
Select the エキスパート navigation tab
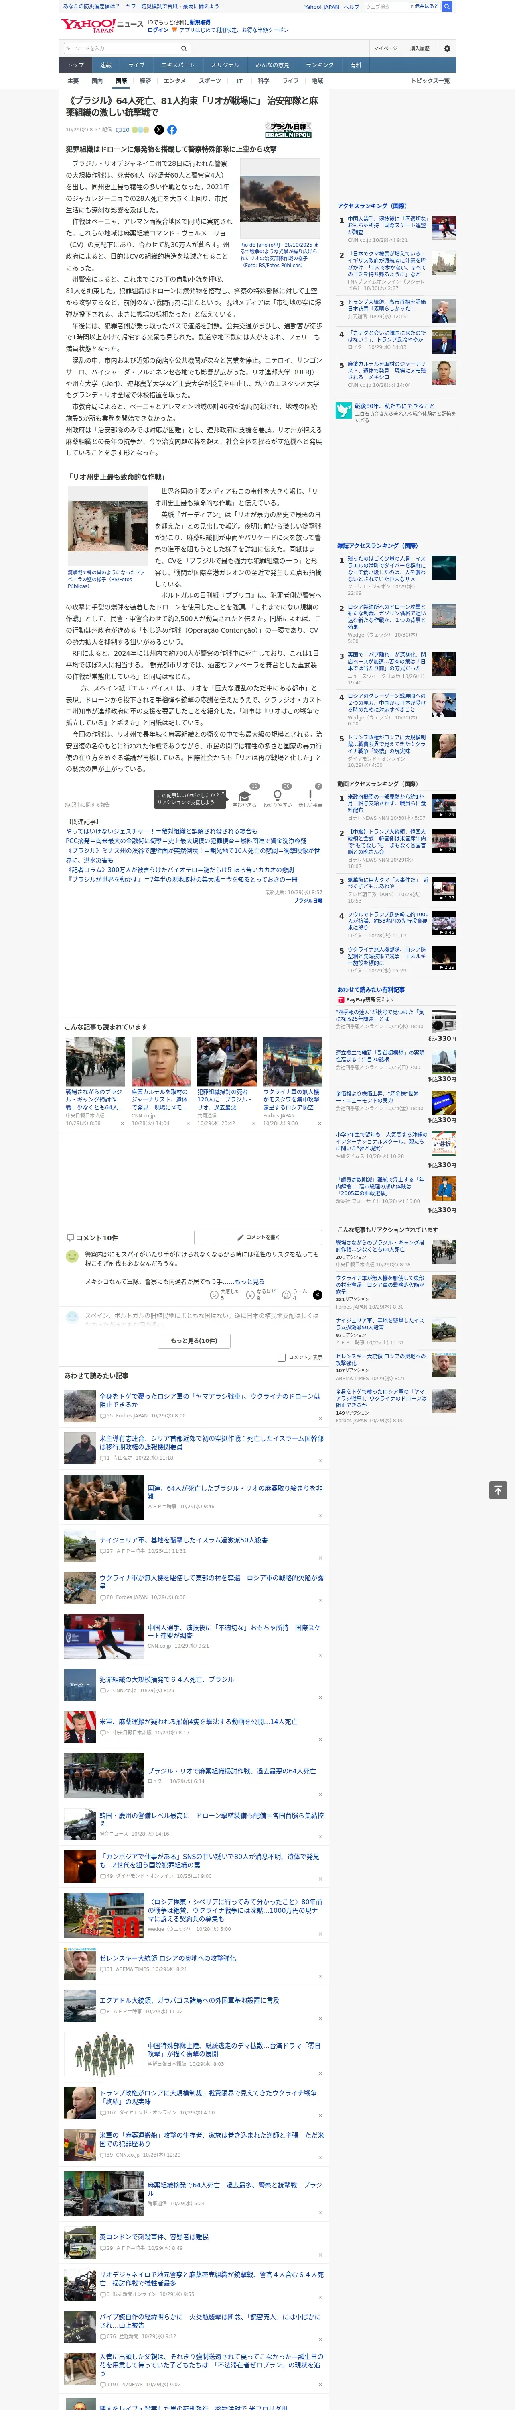178,65
